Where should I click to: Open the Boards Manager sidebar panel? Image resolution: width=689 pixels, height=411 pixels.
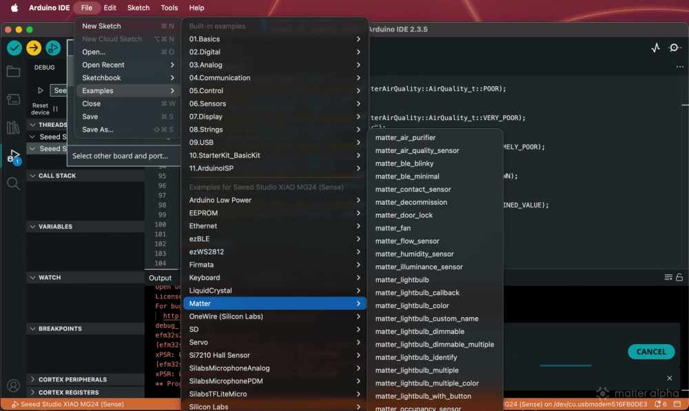tap(13, 98)
